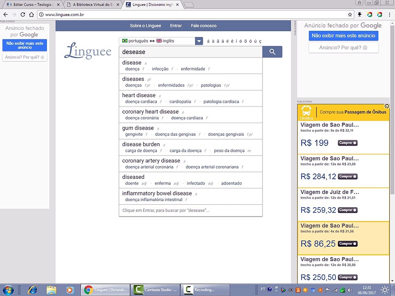
Task: Select suggestion 'gum disease'
Action: (191, 131)
